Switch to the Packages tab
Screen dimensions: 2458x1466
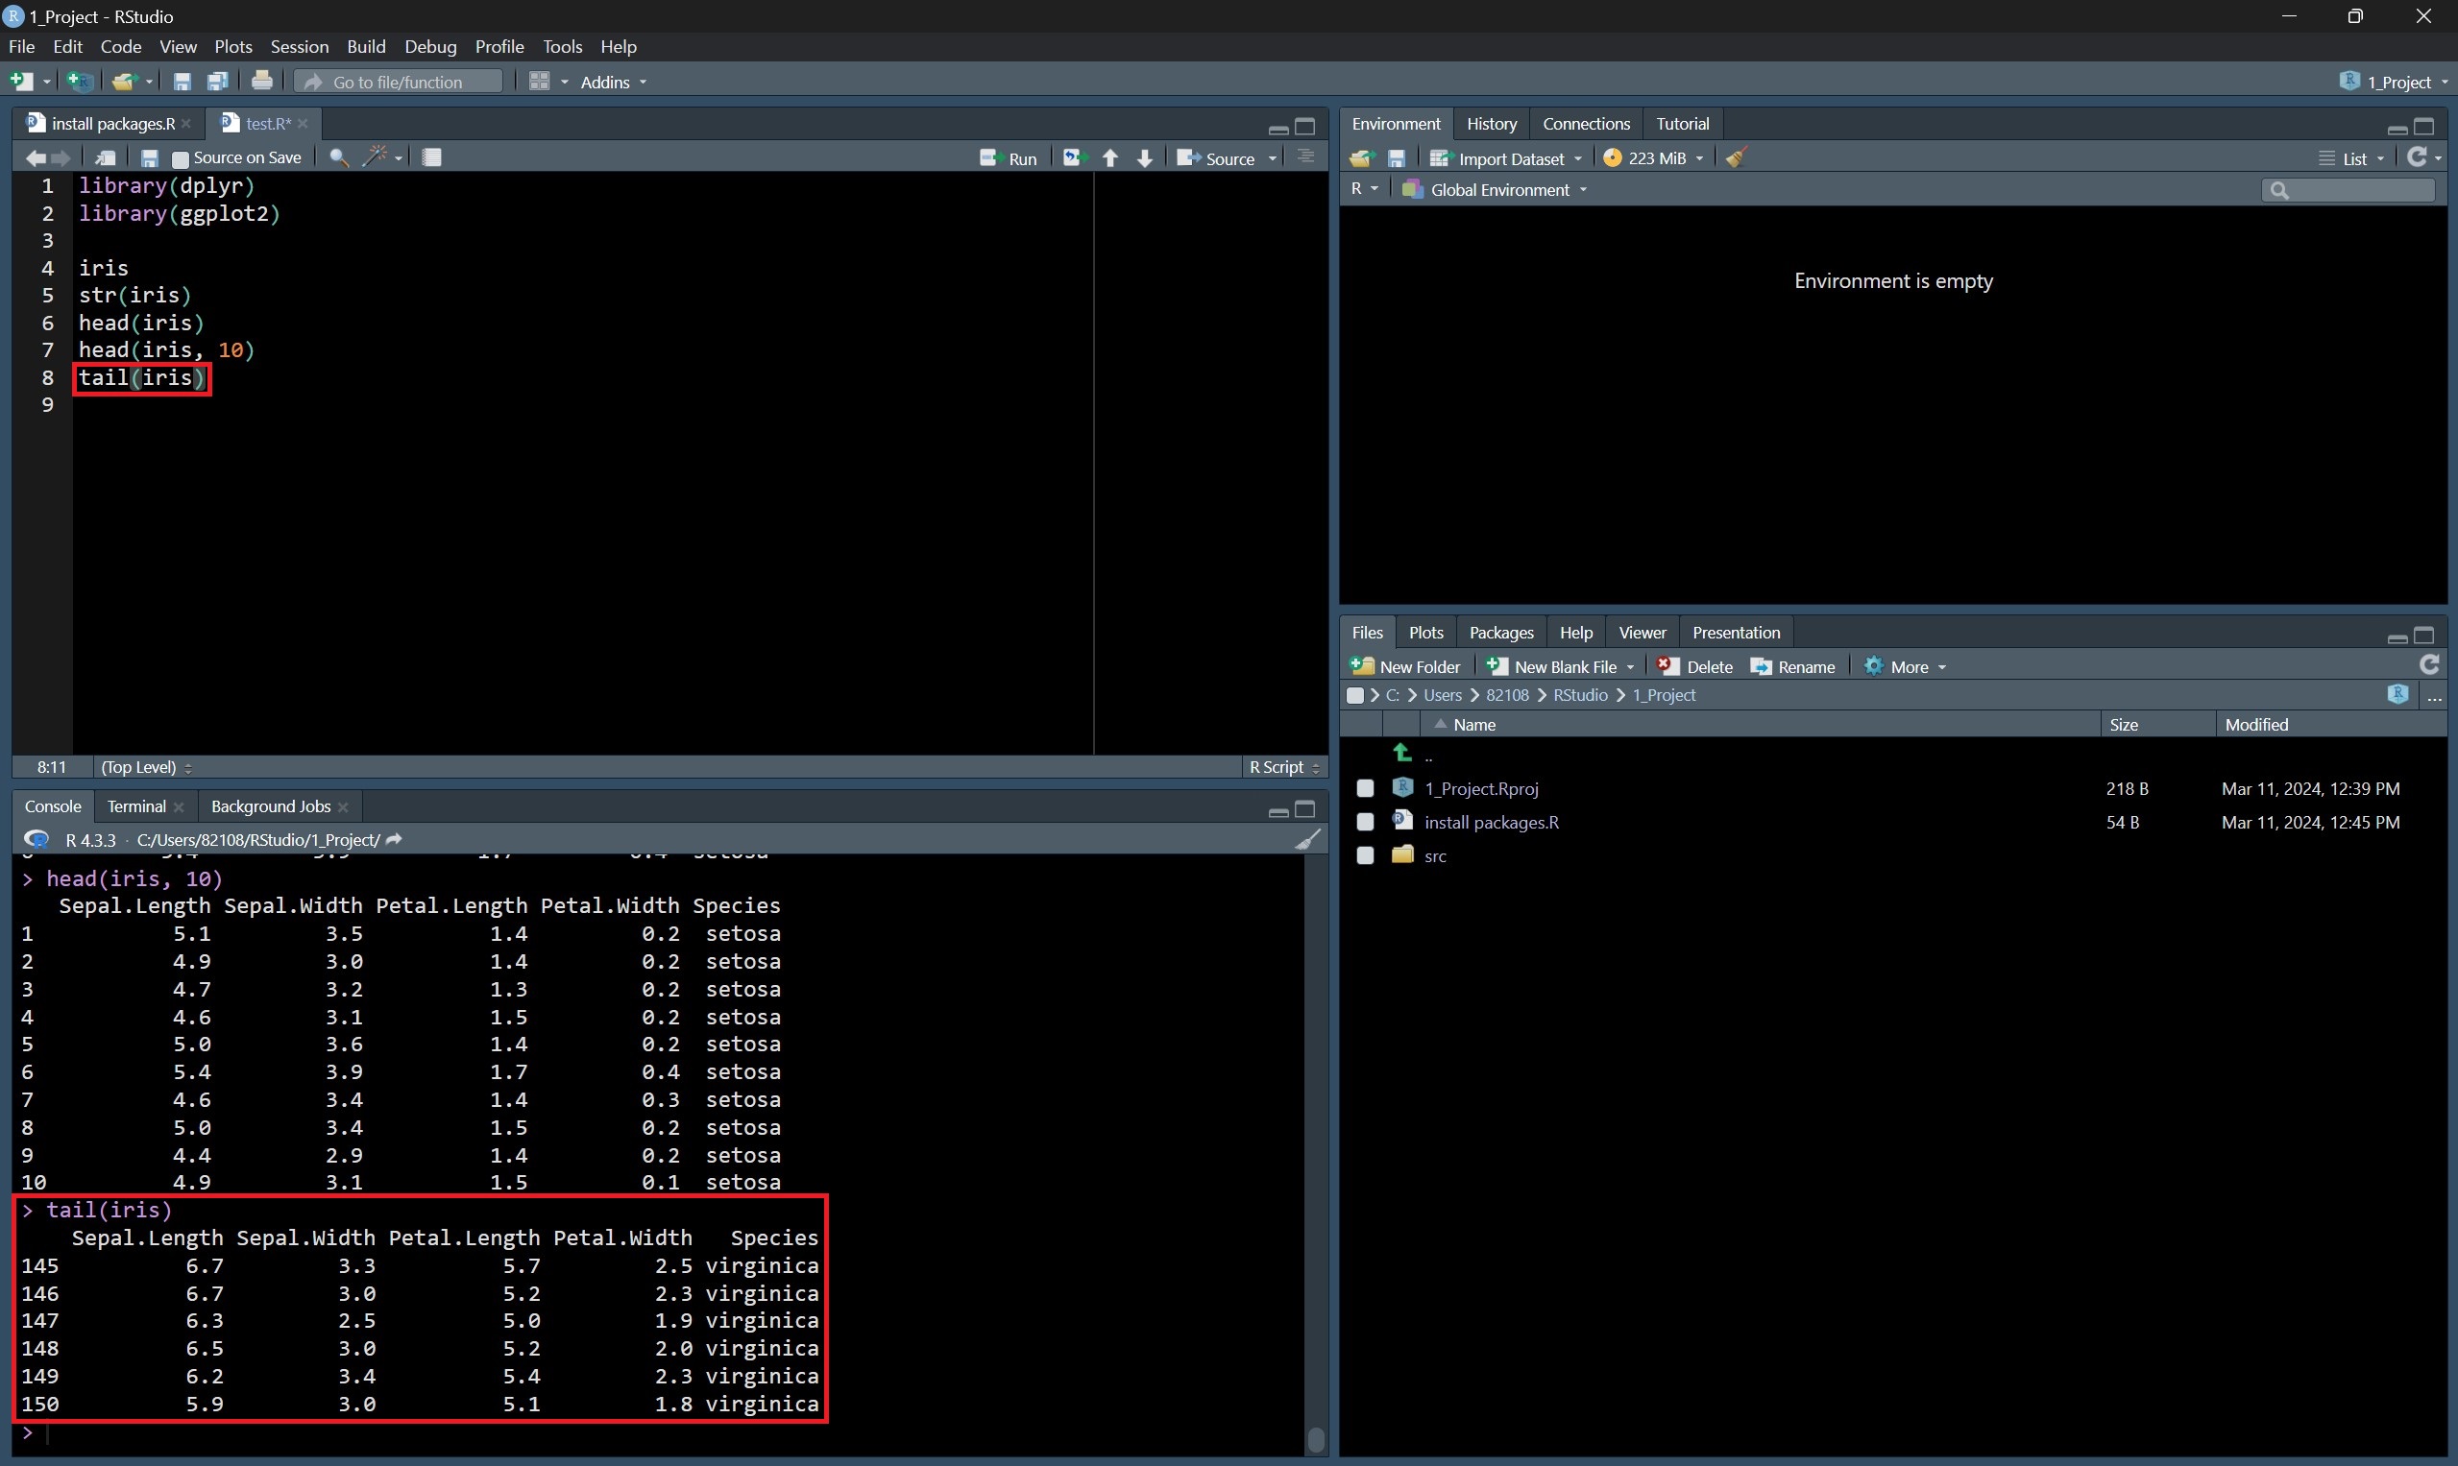tap(1500, 633)
